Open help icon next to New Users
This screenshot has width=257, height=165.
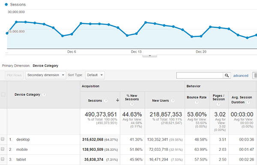tap(173, 101)
